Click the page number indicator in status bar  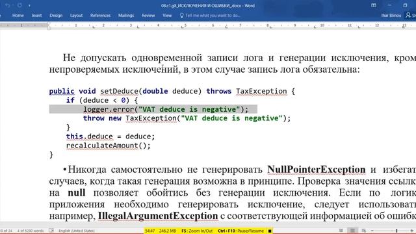6,231
